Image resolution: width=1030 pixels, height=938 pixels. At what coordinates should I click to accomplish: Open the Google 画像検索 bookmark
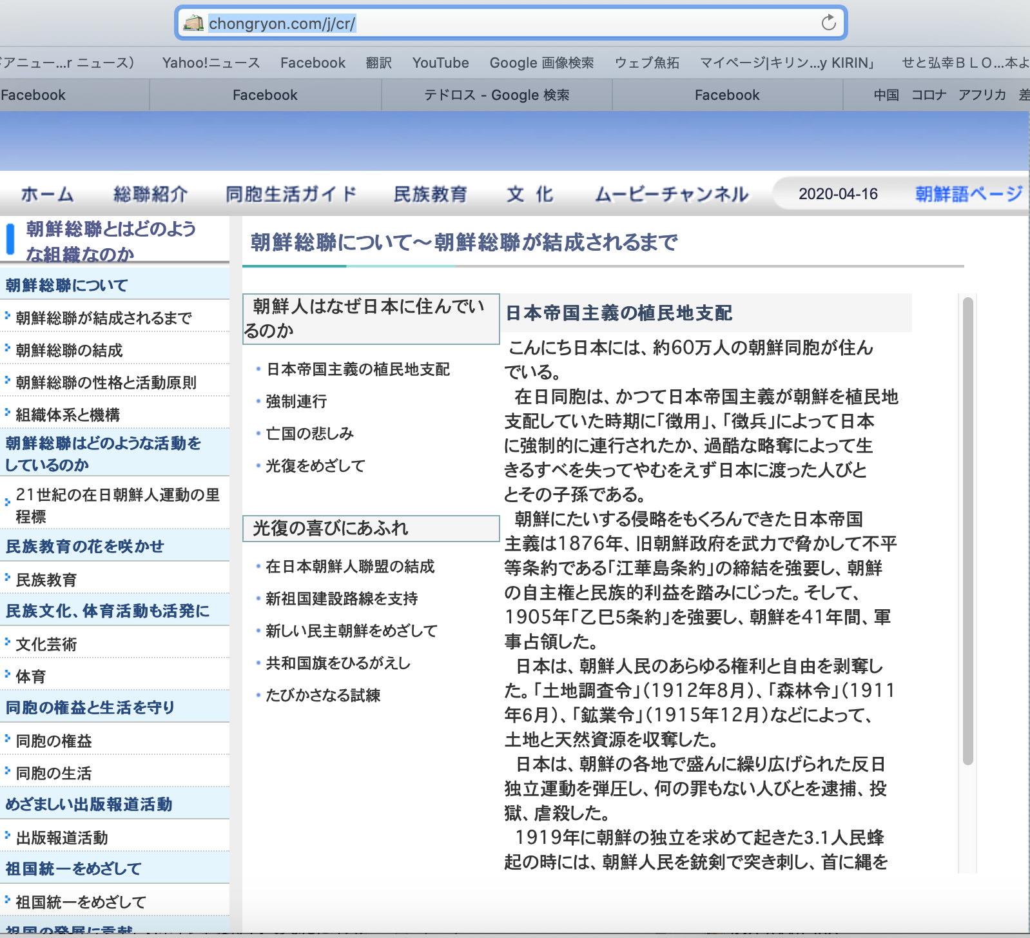point(541,63)
